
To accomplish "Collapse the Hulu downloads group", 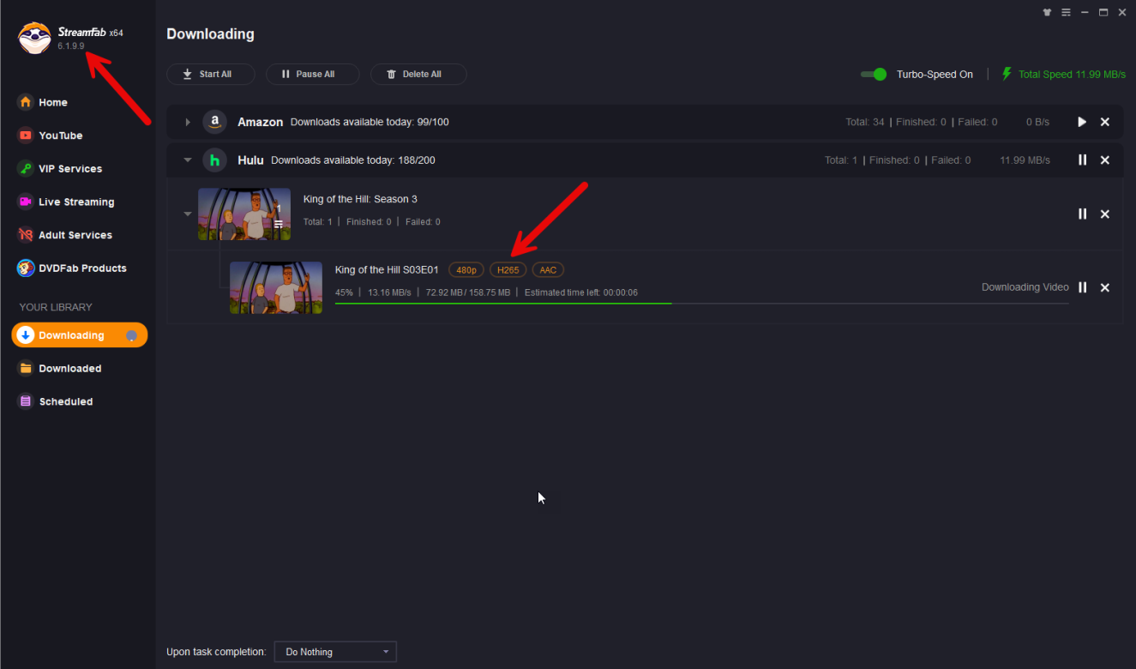I will [188, 160].
